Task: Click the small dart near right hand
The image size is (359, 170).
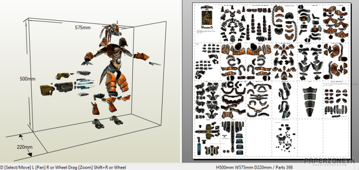Action: [x=155, y=64]
